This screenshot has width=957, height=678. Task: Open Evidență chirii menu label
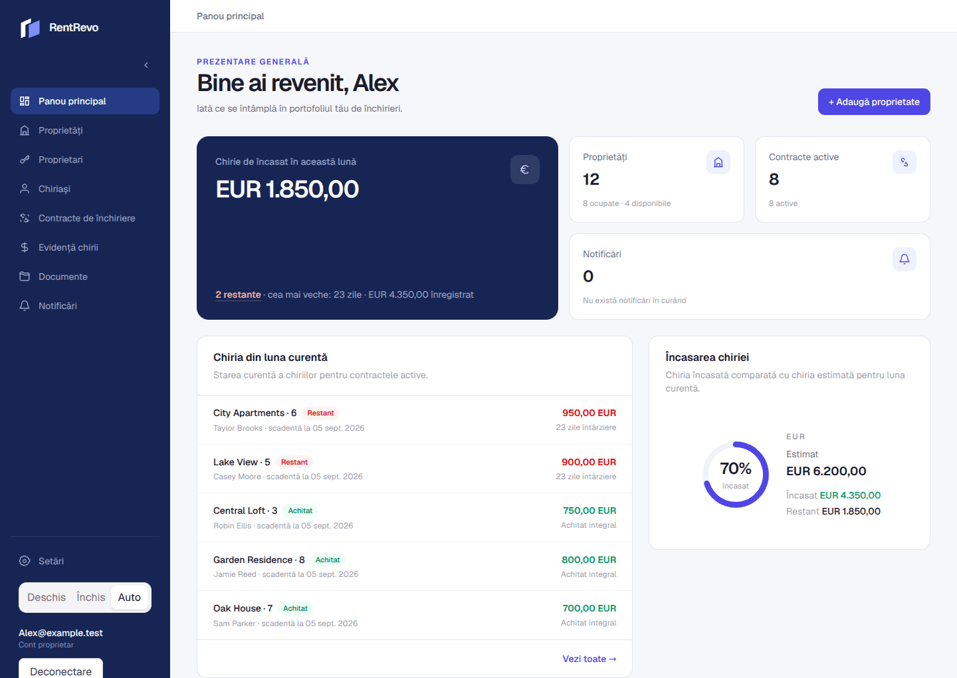point(68,247)
